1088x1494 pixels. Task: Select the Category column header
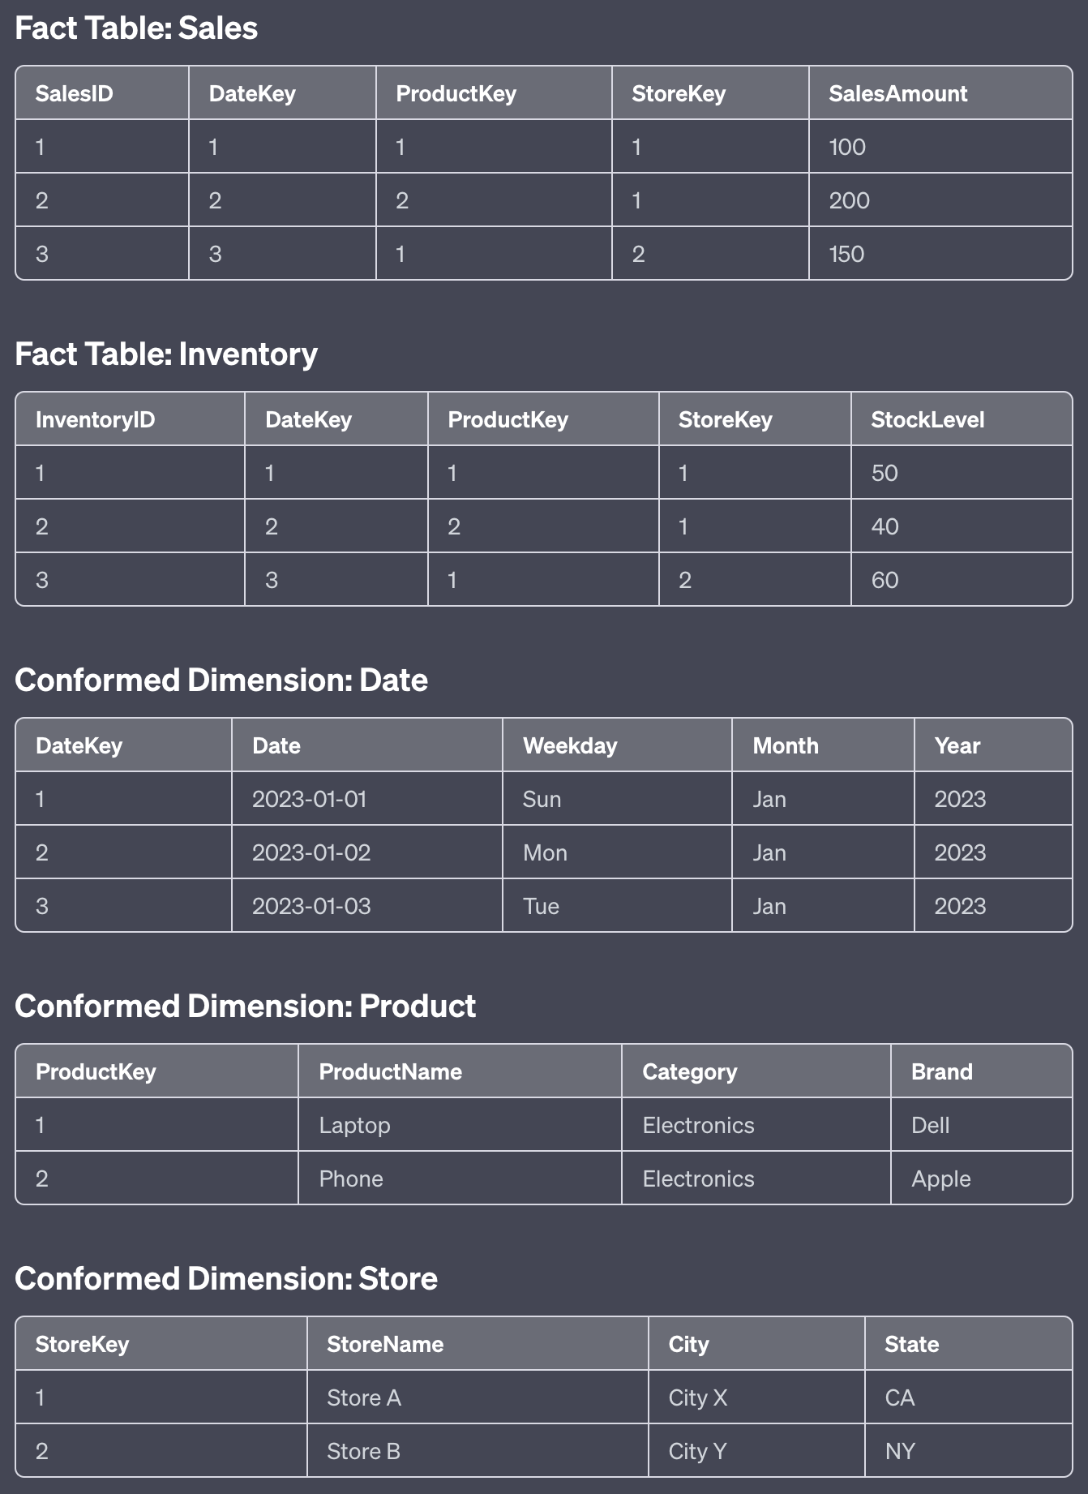[x=689, y=1072]
